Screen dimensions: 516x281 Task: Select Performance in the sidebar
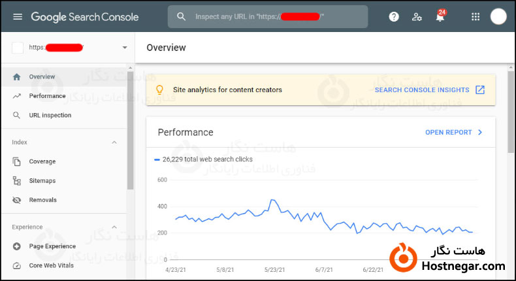pyautogui.click(x=47, y=96)
